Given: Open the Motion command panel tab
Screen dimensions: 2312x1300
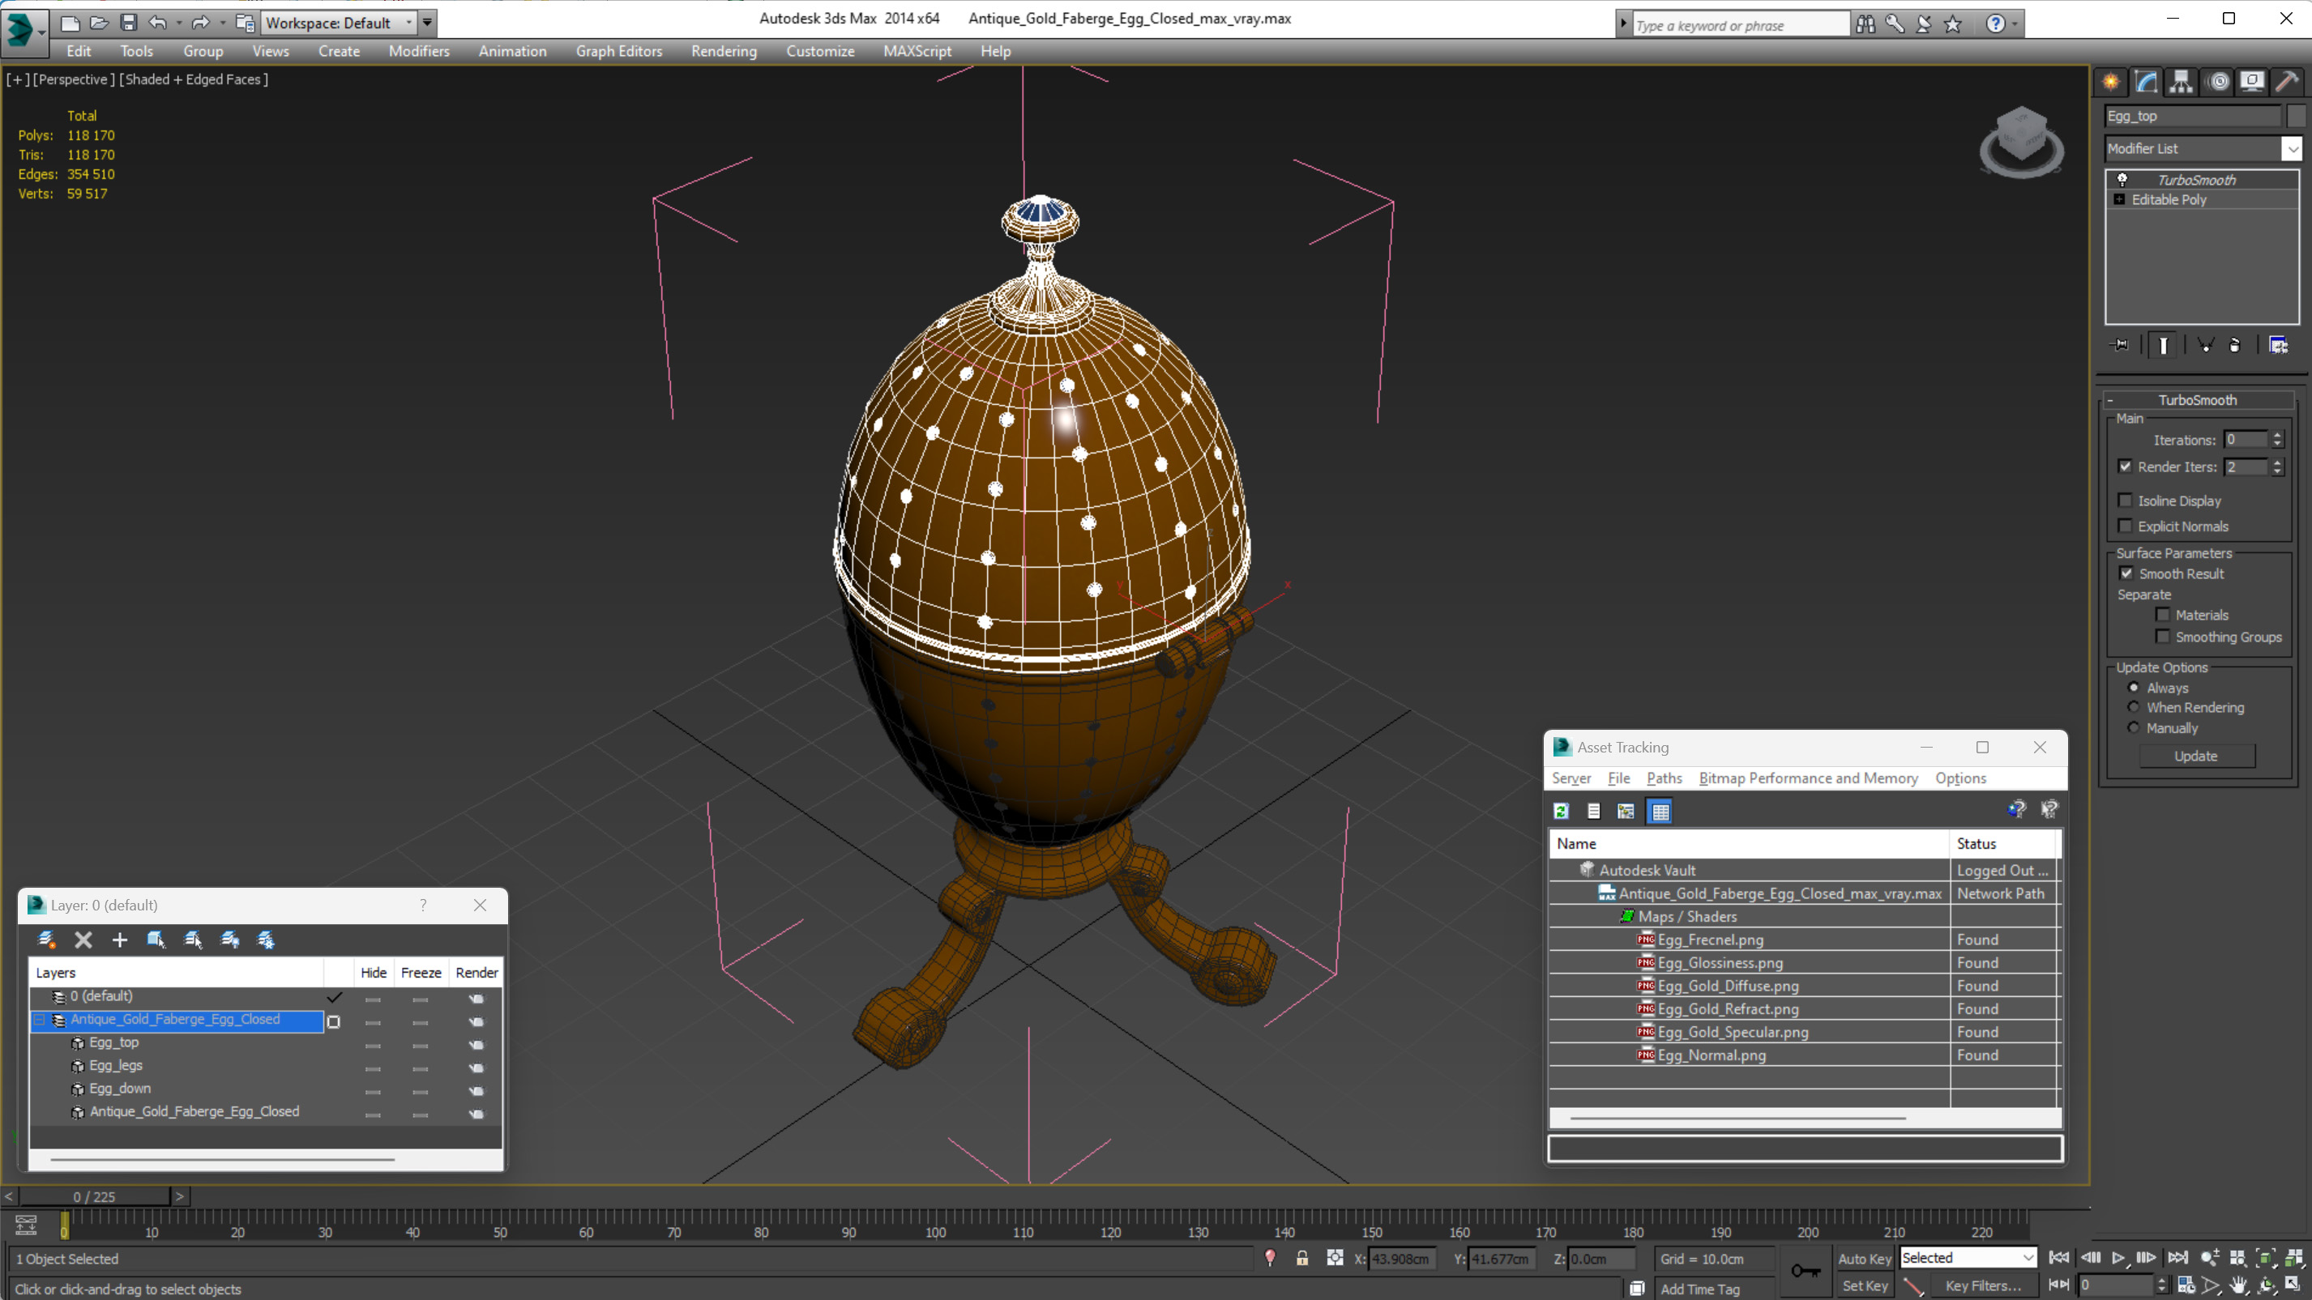Looking at the screenshot, I should (x=2219, y=83).
